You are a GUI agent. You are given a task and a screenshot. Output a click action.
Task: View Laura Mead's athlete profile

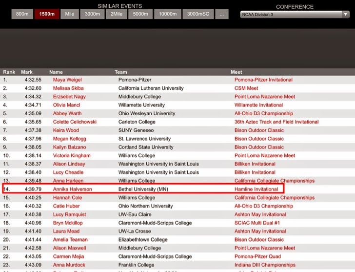point(66,231)
